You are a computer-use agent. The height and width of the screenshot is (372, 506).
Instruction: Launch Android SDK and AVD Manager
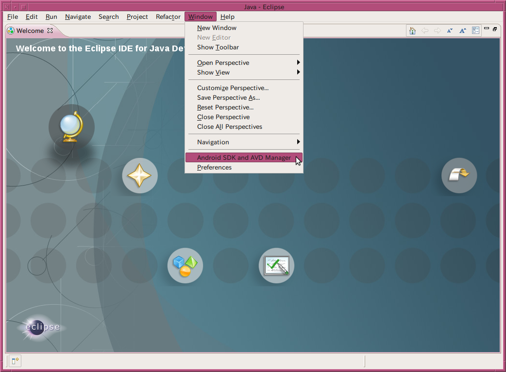point(244,158)
